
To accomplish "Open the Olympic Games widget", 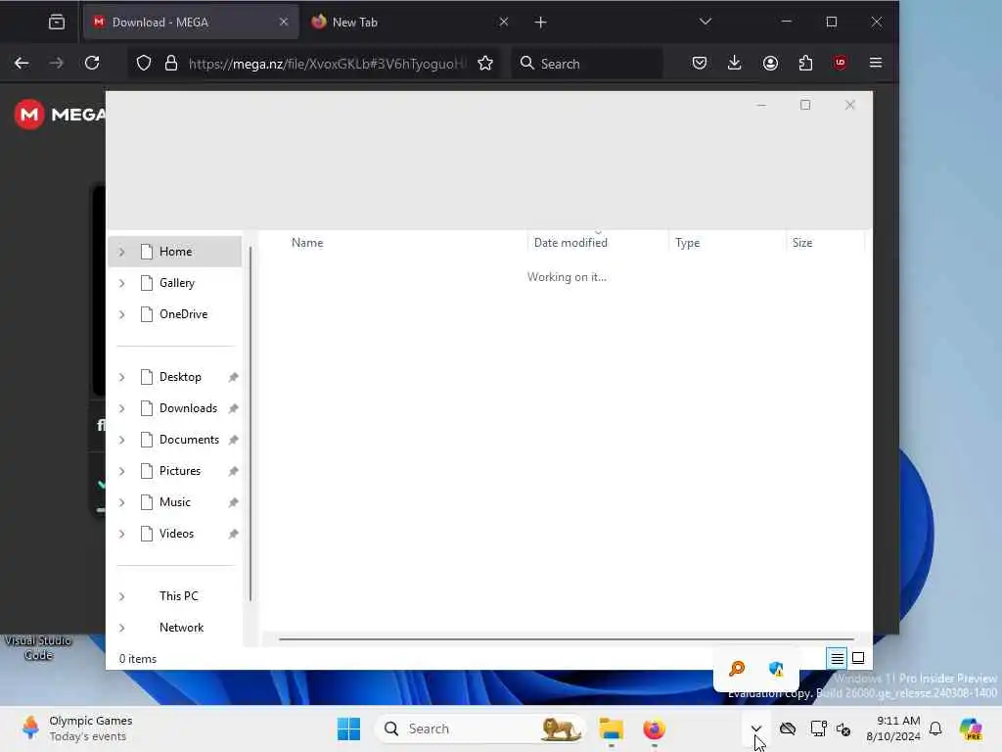I will [x=76, y=728].
